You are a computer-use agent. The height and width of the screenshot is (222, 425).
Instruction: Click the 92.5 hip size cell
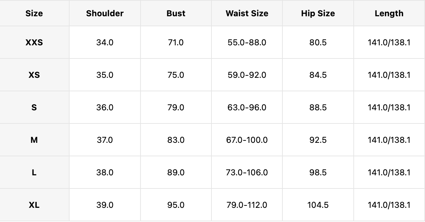pos(318,140)
